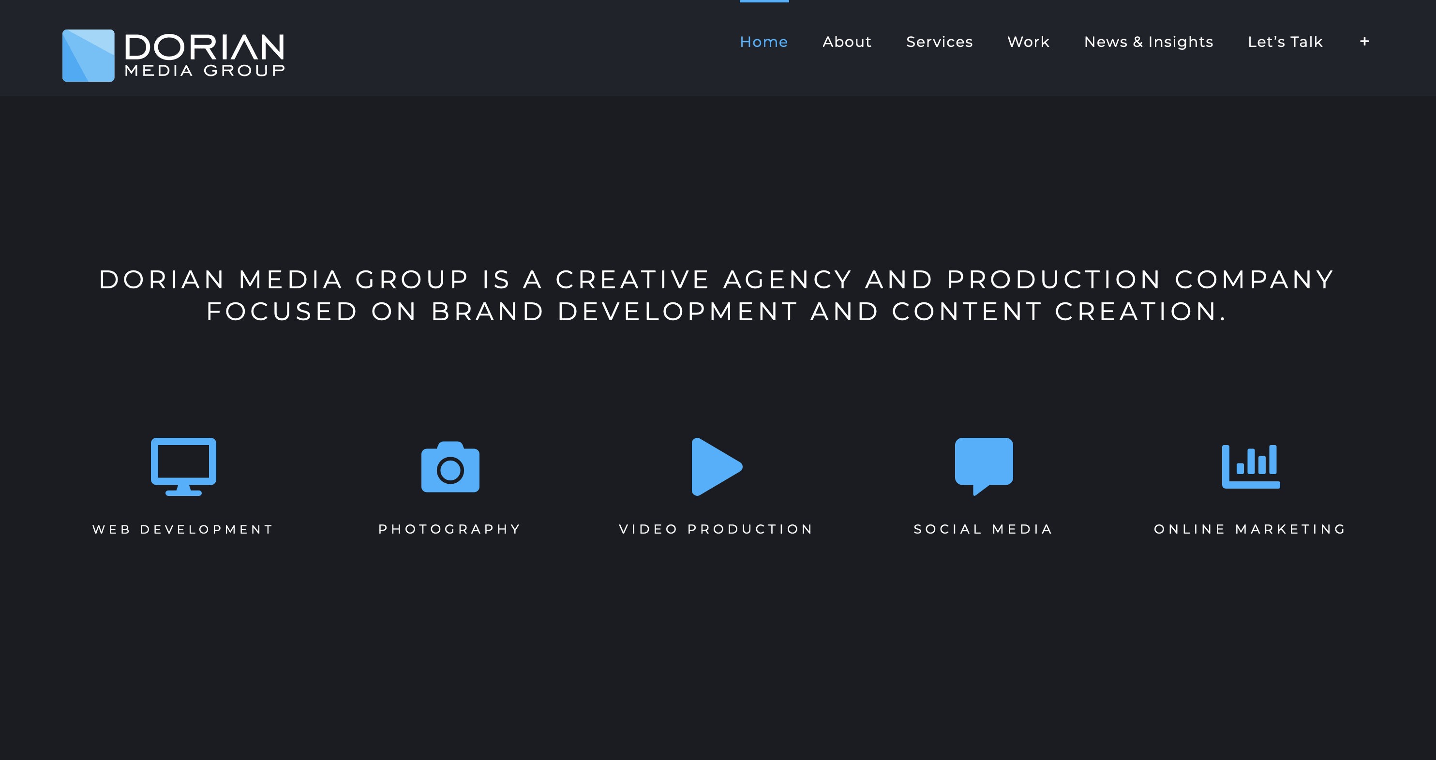Image resolution: width=1436 pixels, height=760 pixels.
Task: Select the Home navigation item
Action: point(764,42)
